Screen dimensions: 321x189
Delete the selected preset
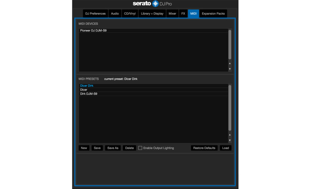point(129,148)
